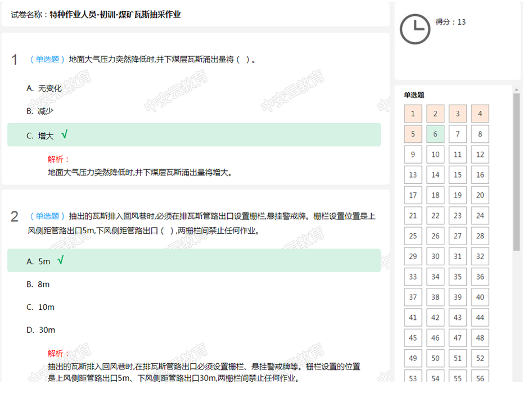This screenshot has height=393, width=523.
Task: Navigate to question 4 in the grid
Action: point(480,114)
